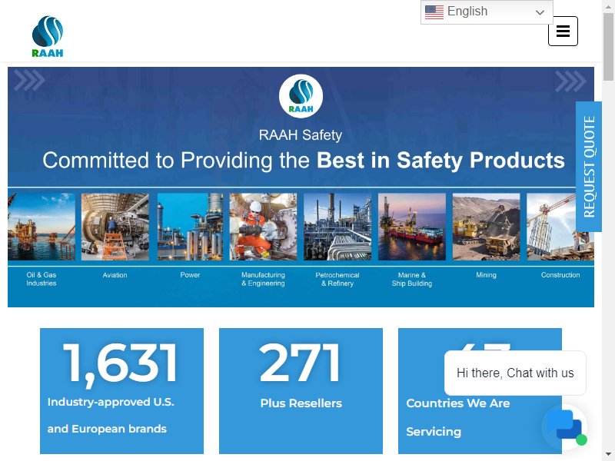
Task: Click the 'Petrochemical & Refinery' caption
Action: pos(337,279)
